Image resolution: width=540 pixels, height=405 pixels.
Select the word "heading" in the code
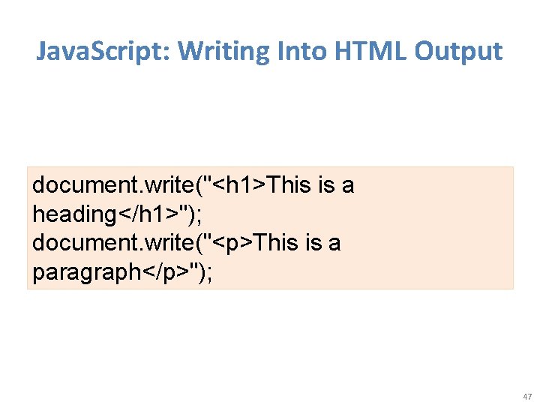(73, 214)
